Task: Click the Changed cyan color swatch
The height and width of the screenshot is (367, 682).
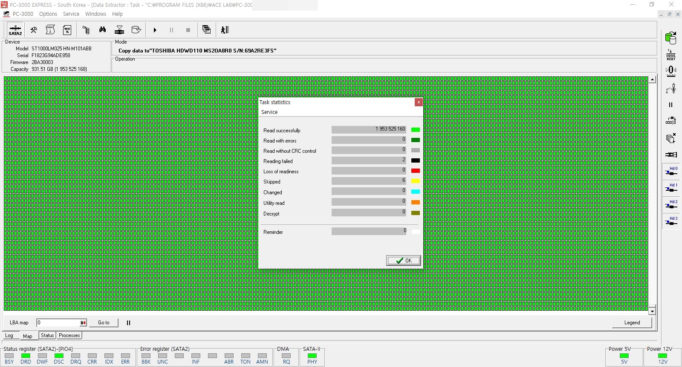Action: click(x=416, y=192)
